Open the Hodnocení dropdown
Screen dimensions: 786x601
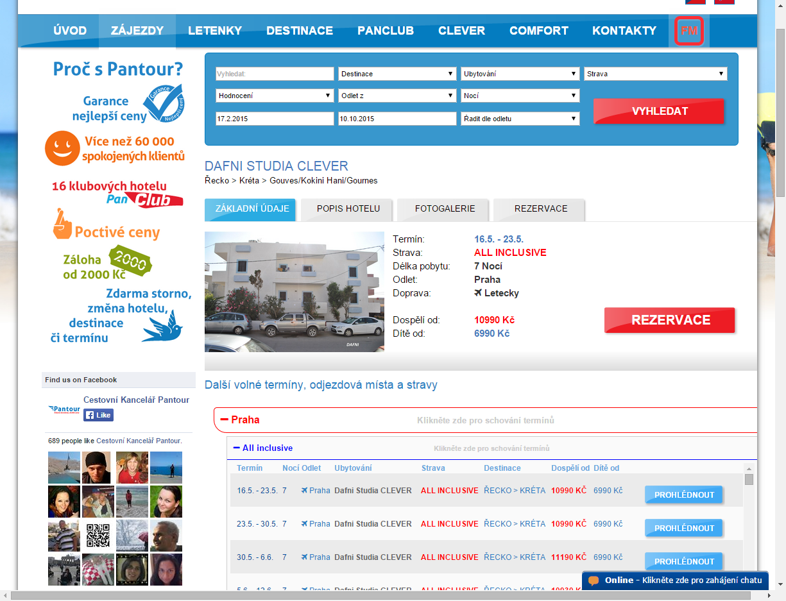274,96
